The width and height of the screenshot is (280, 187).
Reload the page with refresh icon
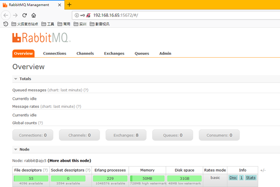pos(25,15)
